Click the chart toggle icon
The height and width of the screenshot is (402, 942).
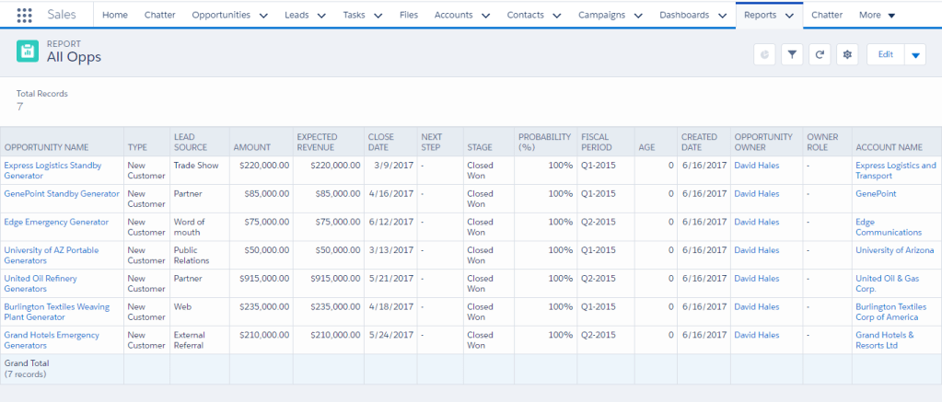763,54
